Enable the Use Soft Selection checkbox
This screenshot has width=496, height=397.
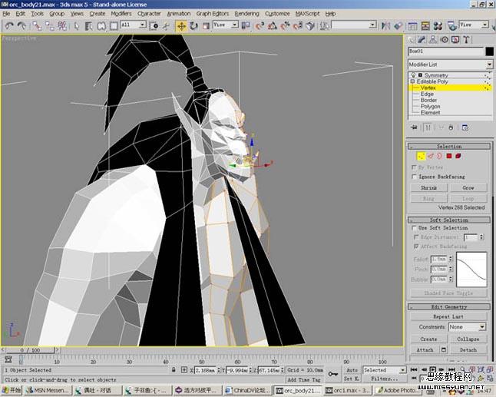pos(414,228)
